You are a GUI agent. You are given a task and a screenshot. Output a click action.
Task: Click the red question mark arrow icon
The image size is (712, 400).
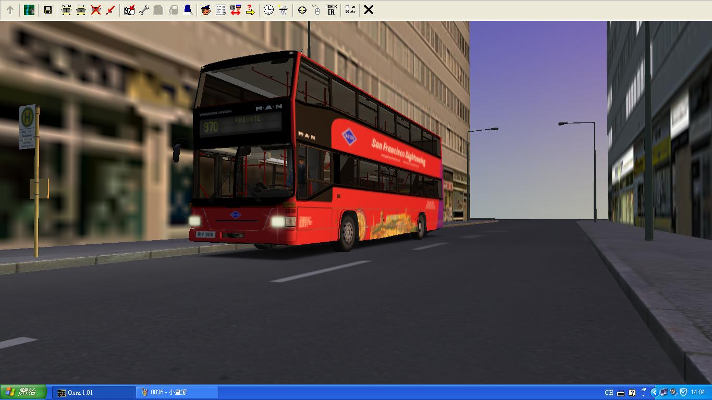250,10
